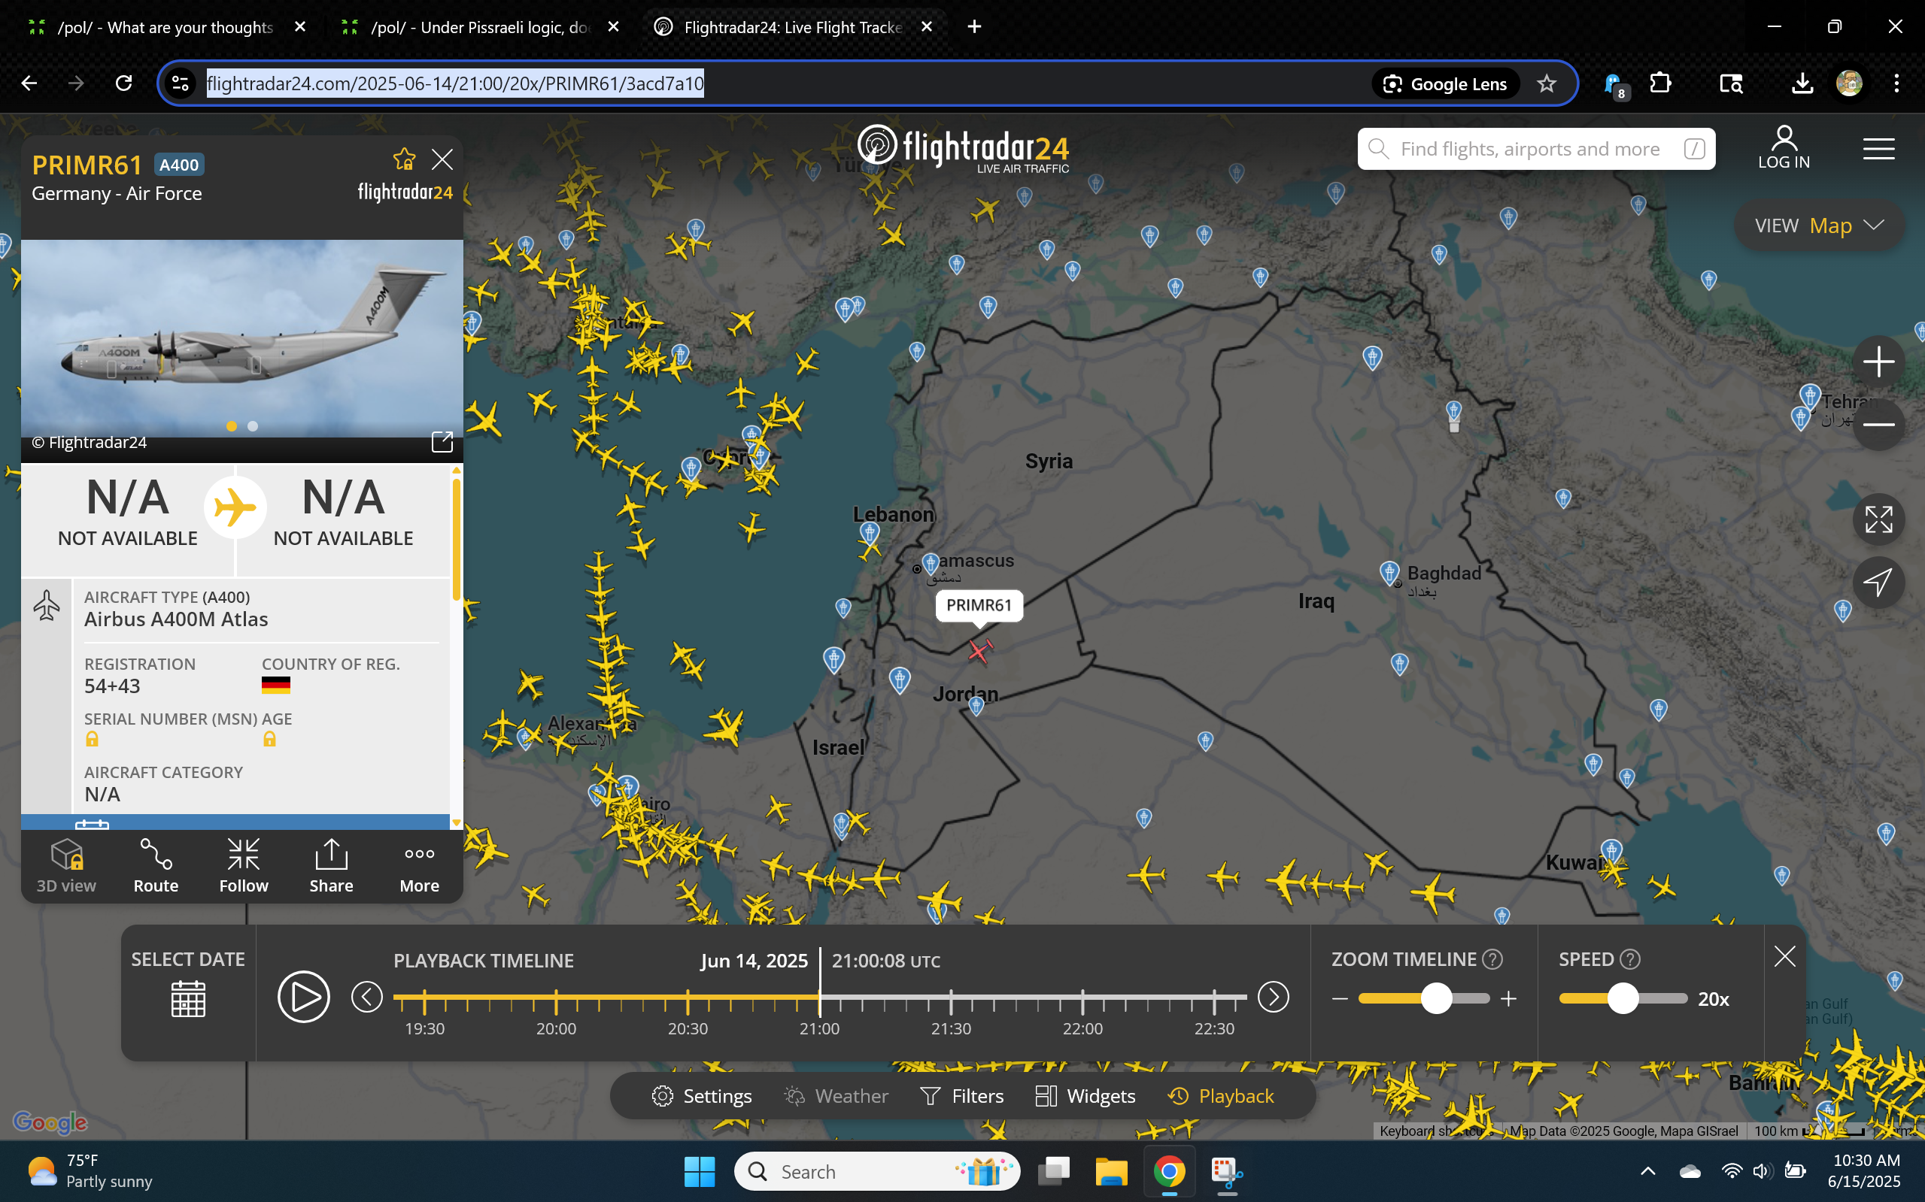Go back in browser history
1925x1202 pixels.
point(29,83)
